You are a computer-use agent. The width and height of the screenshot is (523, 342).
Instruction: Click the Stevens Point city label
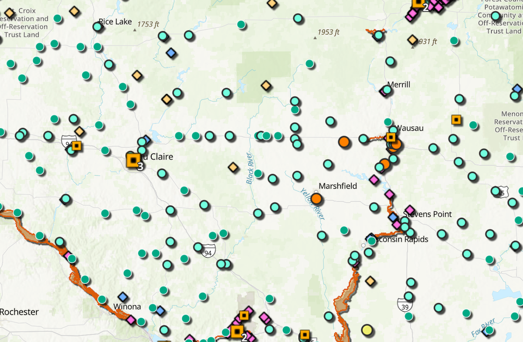click(428, 214)
